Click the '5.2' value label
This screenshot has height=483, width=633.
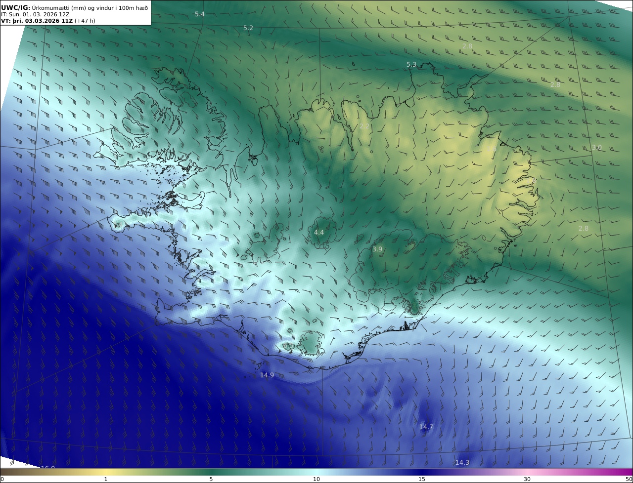pyautogui.click(x=248, y=28)
